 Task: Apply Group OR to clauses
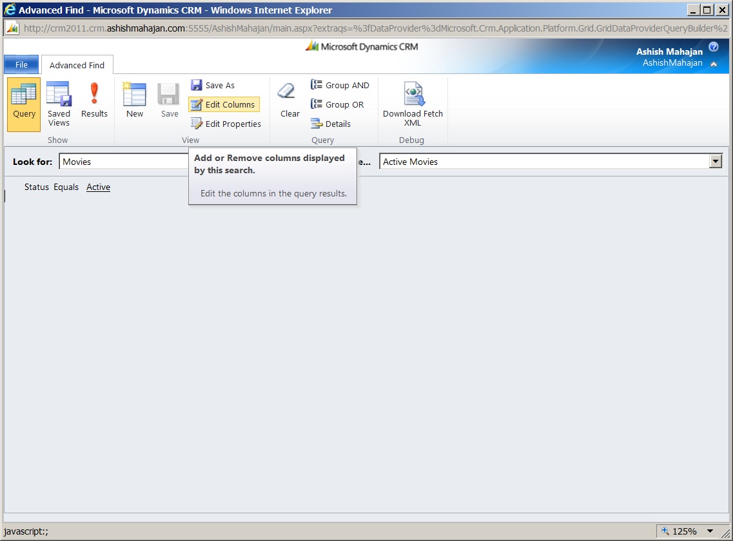(x=338, y=104)
